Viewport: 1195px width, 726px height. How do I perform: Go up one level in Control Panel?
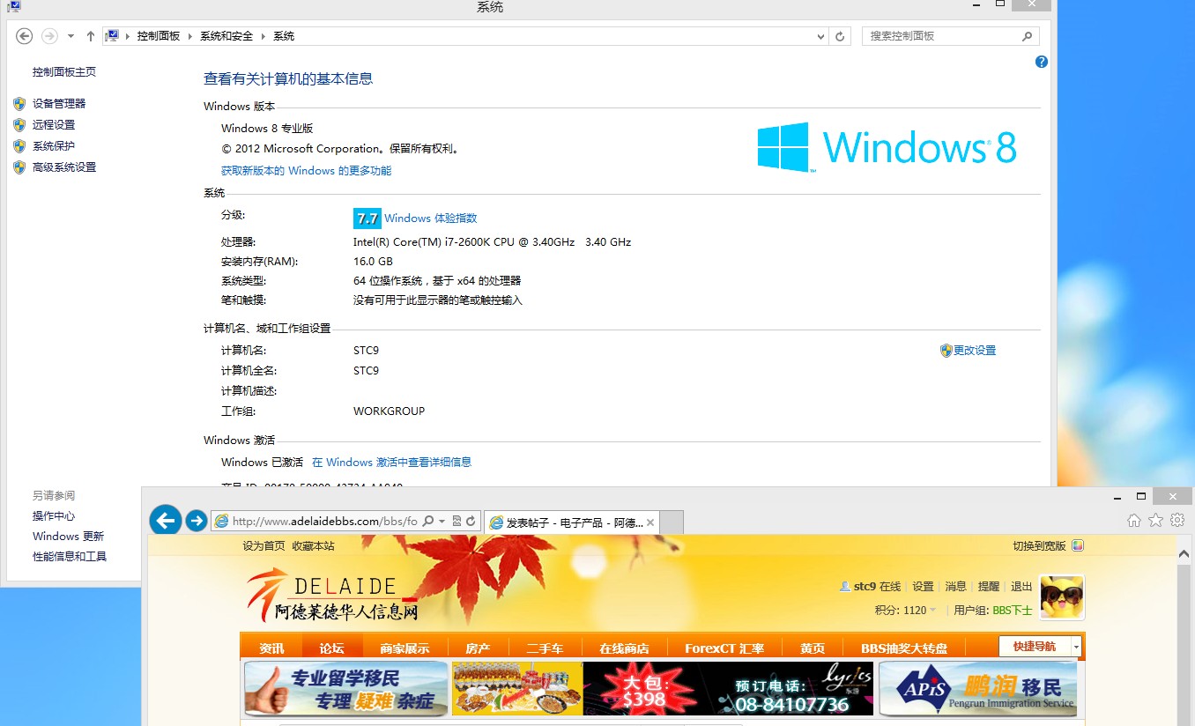[91, 36]
